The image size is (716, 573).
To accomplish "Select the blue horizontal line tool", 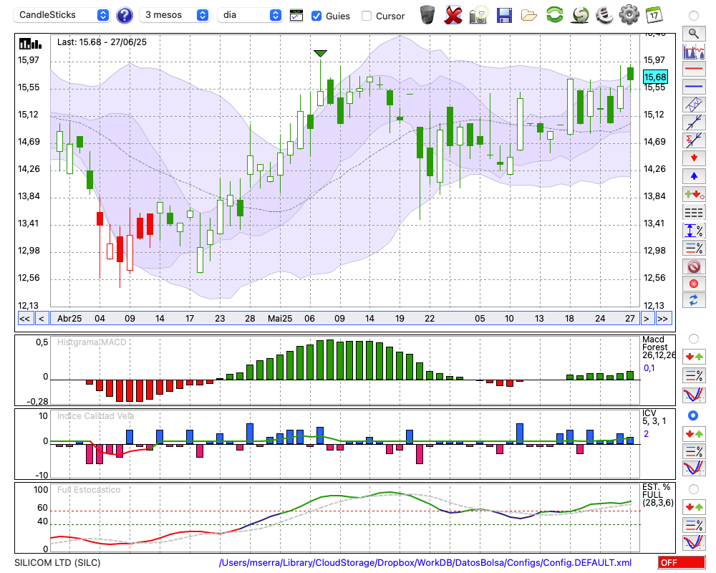I will click(694, 87).
